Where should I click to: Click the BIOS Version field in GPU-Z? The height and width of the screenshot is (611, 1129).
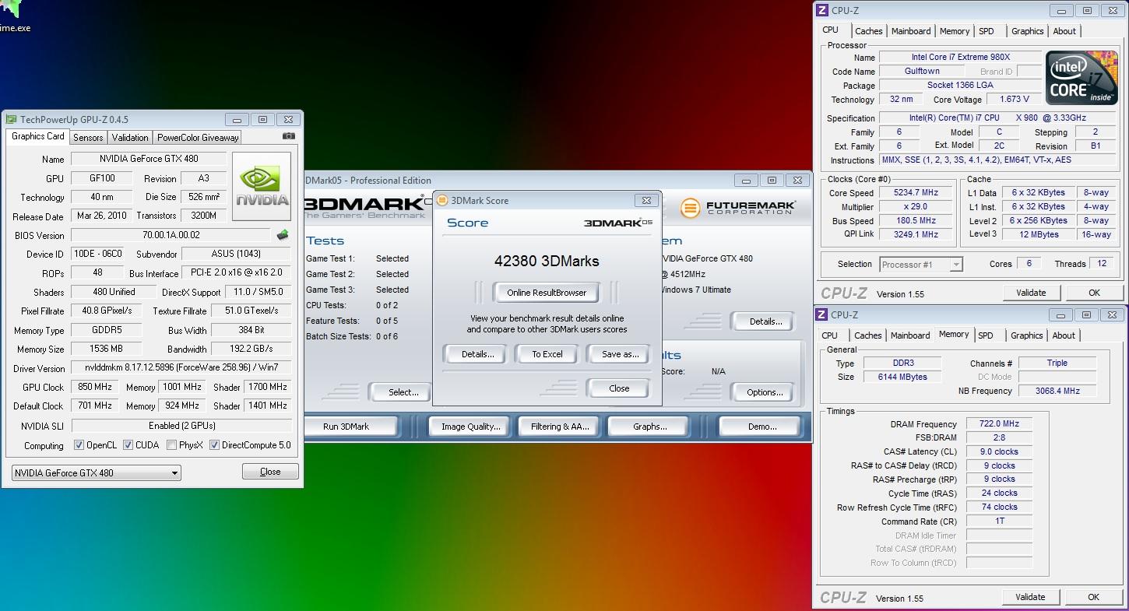pyautogui.click(x=171, y=235)
